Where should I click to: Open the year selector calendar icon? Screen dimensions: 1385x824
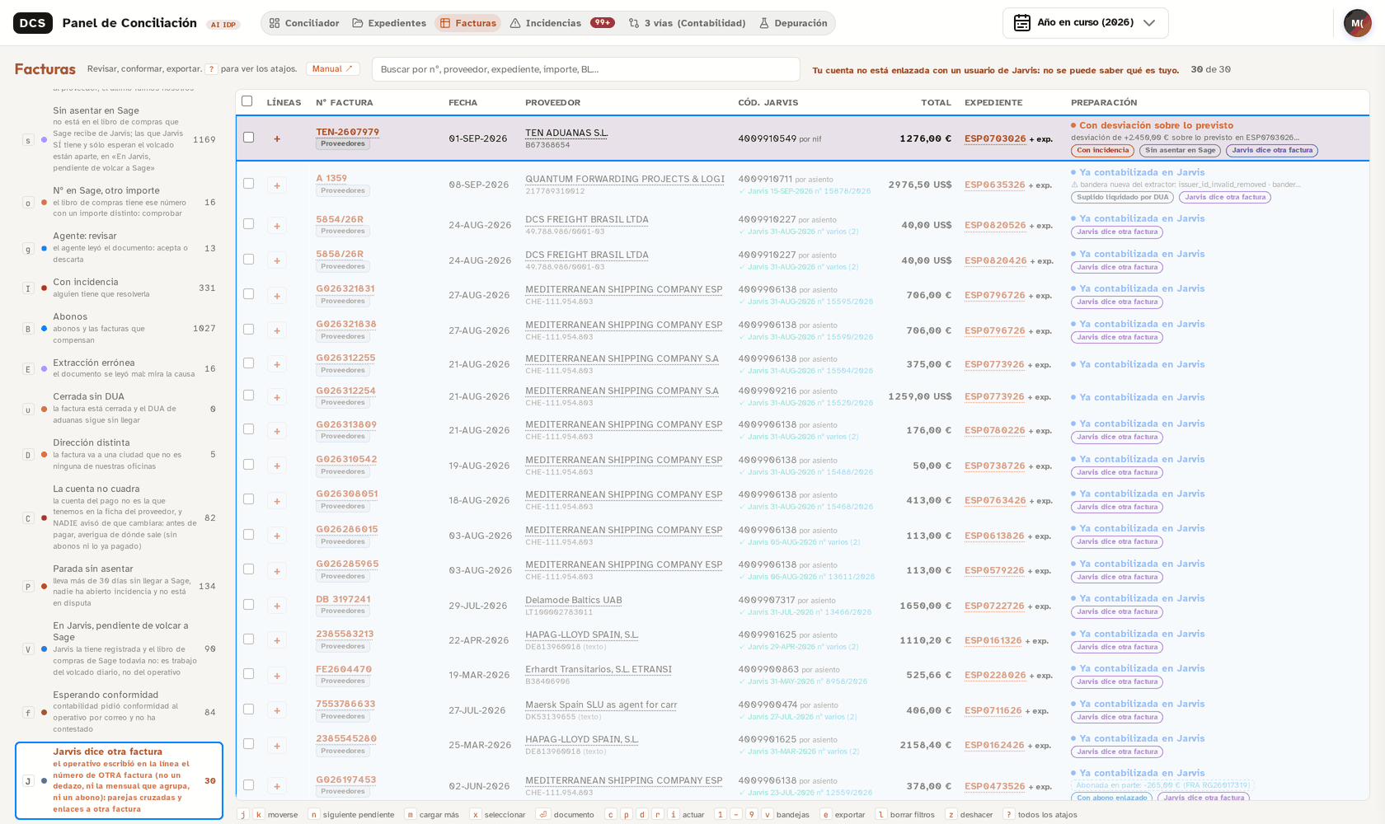pyautogui.click(x=1022, y=23)
